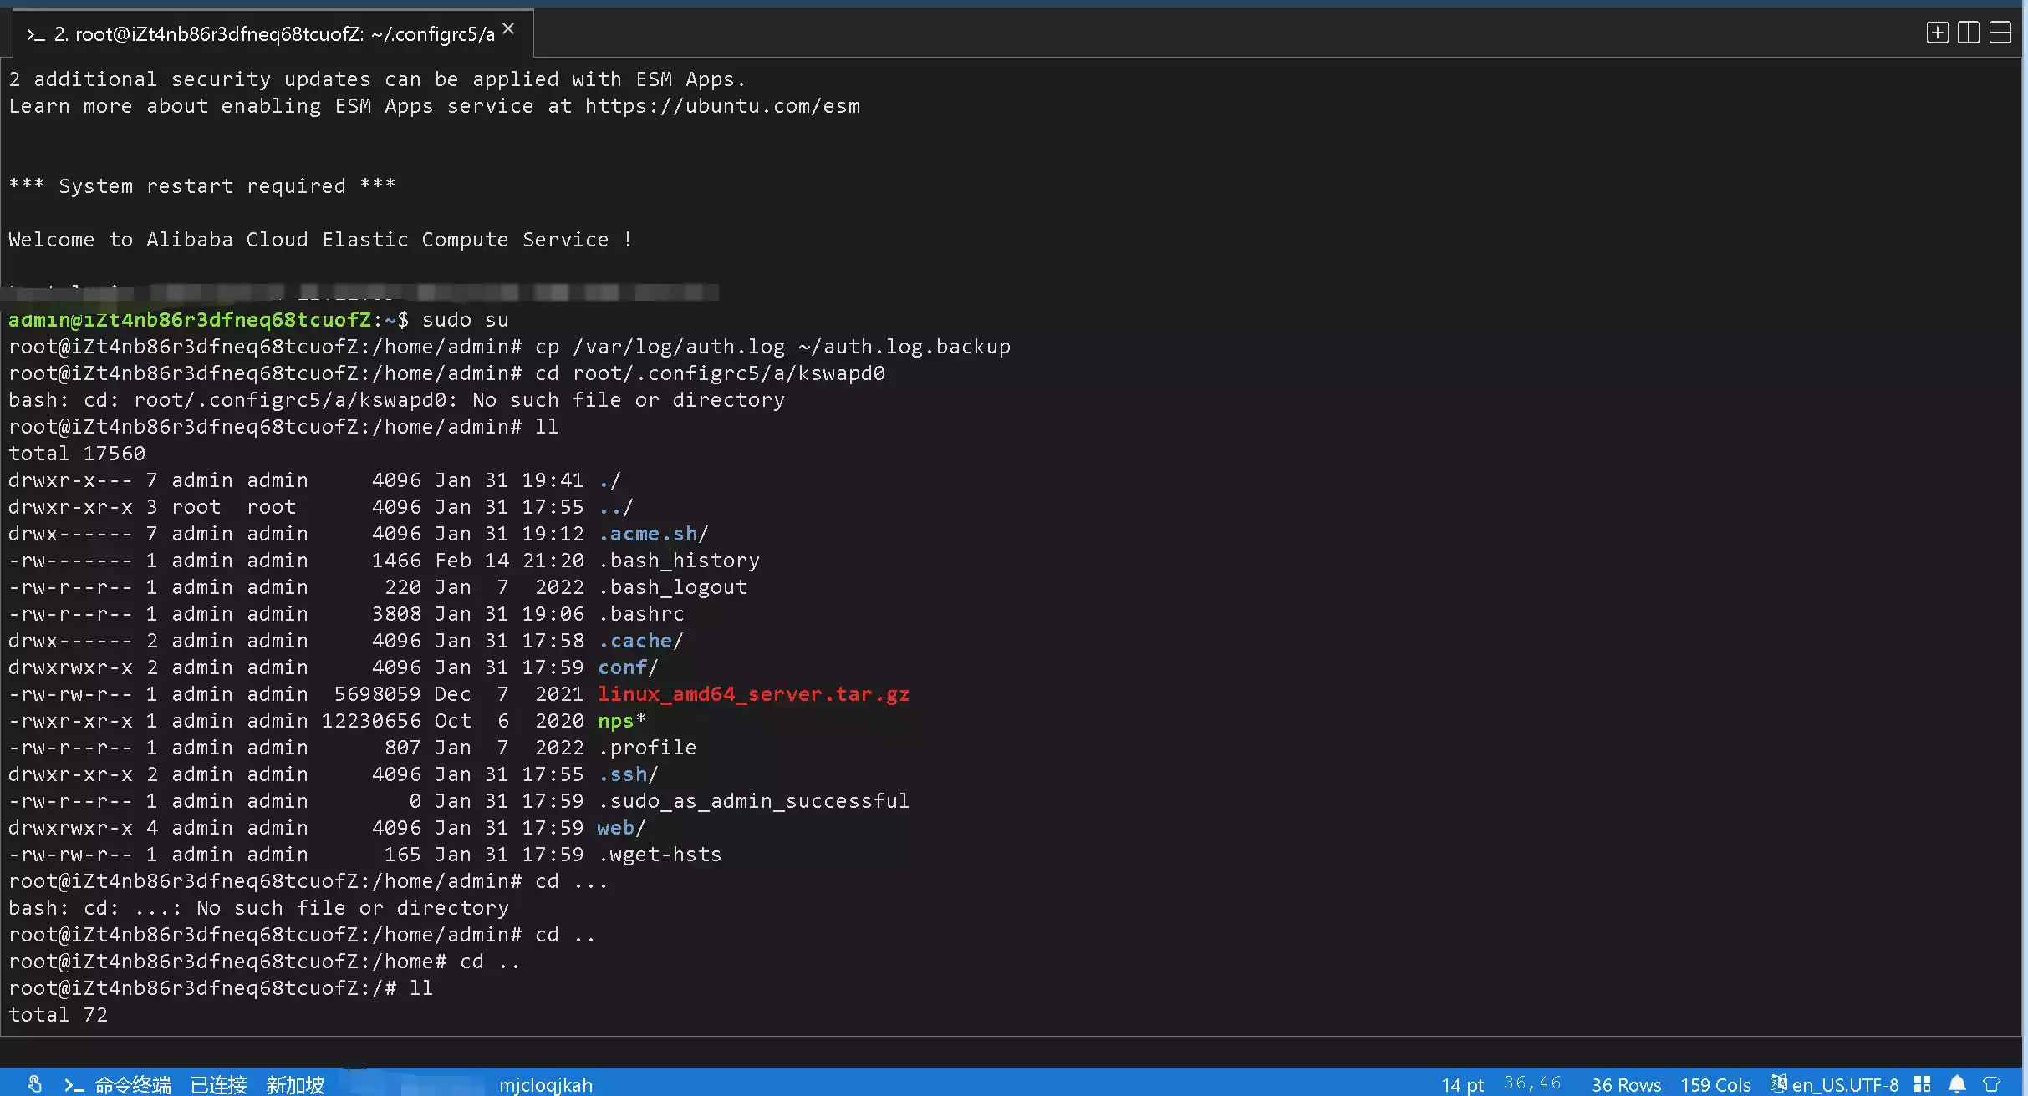The image size is (2028, 1096).
Task: Open the en_US.UTF-8 encoding selector
Action: pos(1845,1084)
